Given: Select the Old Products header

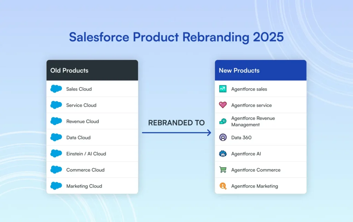Looking at the screenshot, I should click(x=69, y=70).
